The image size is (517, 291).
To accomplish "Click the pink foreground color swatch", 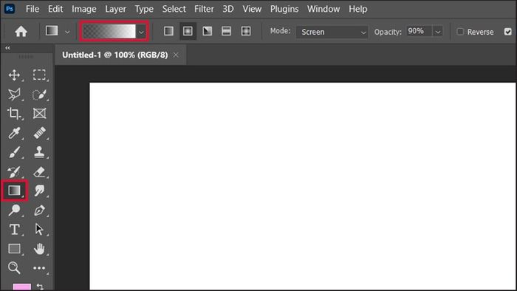I will [22, 287].
